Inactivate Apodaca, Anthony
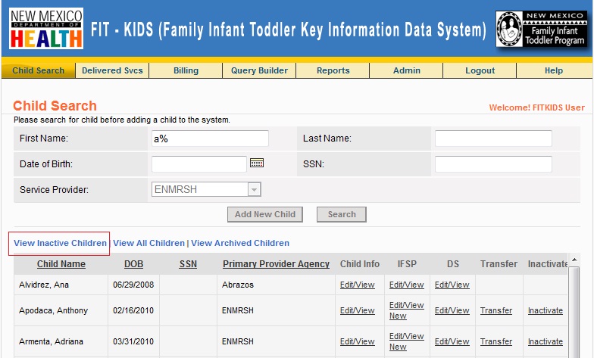594x358 pixels. coord(546,310)
